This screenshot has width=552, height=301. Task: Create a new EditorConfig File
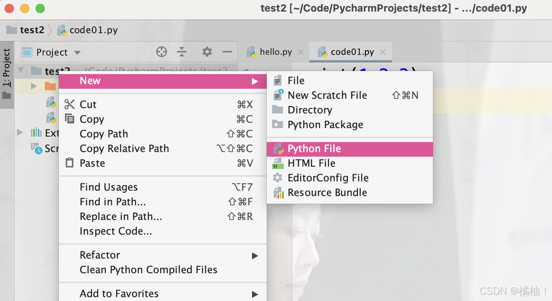(350, 178)
